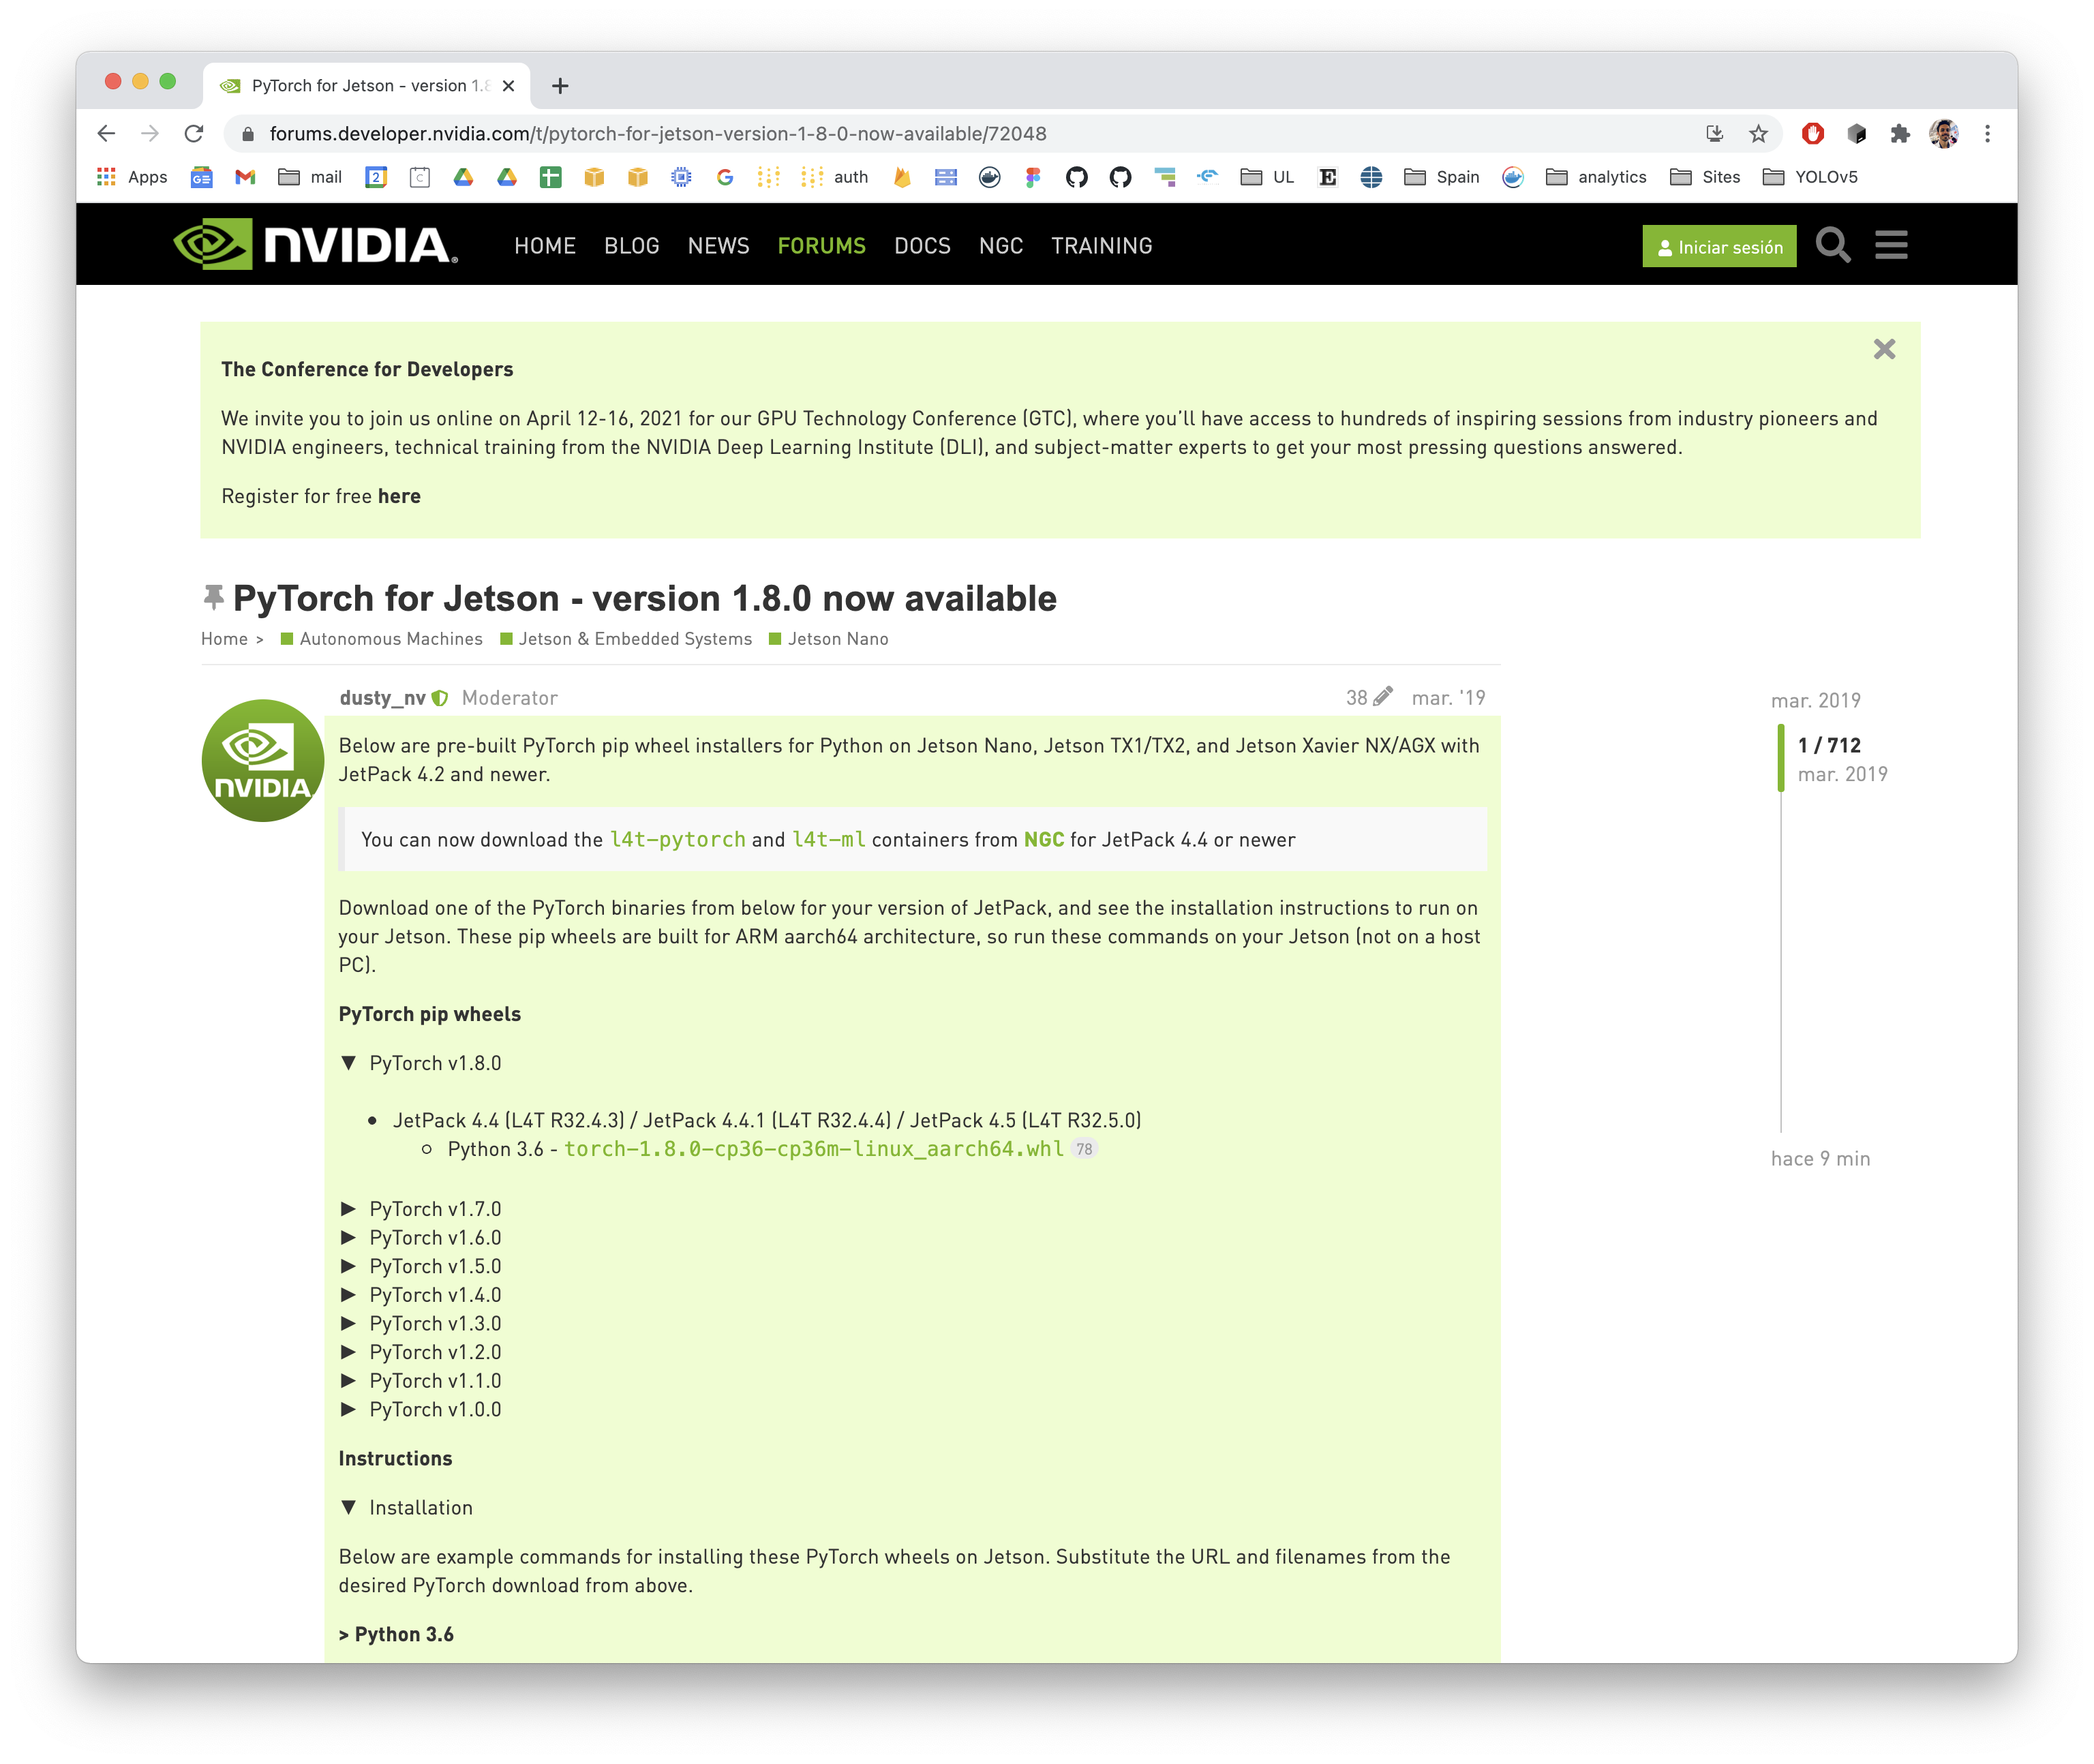Reload the page with refresh icon
2094x1764 pixels.
tap(194, 133)
